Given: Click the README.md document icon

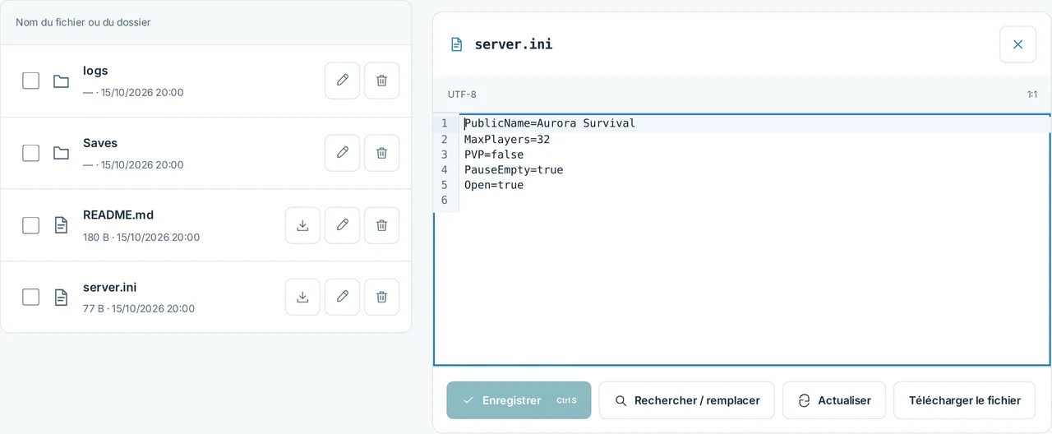Looking at the screenshot, I should [x=61, y=225].
